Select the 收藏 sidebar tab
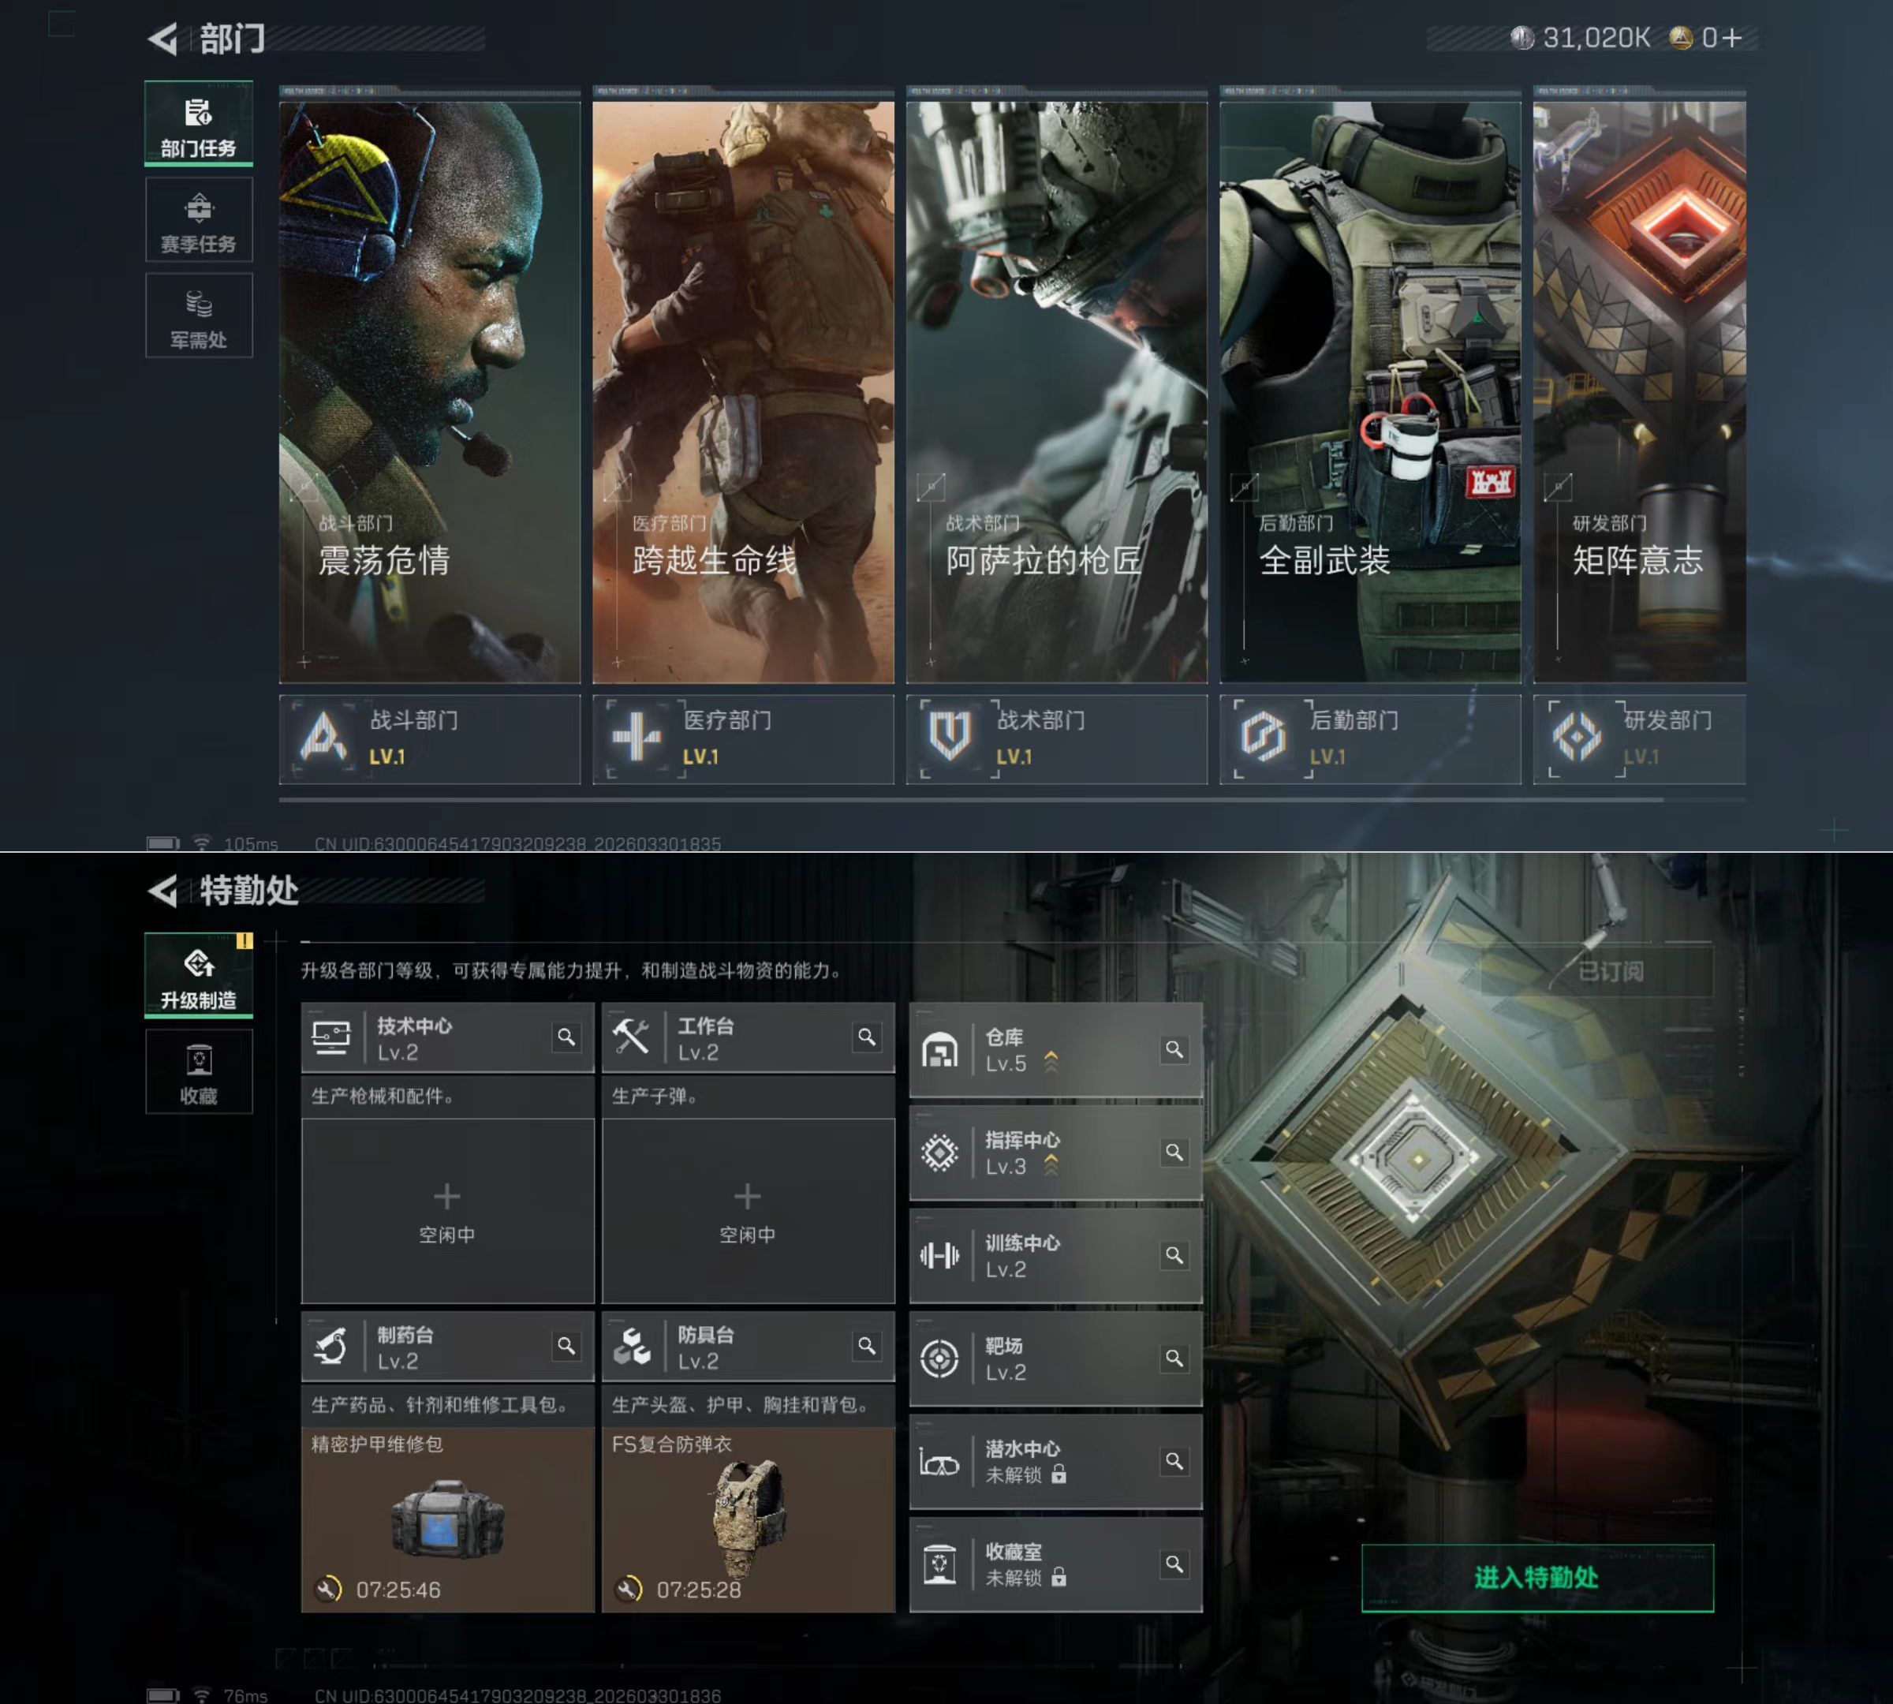Image resolution: width=1893 pixels, height=1704 pixels. (x=199, y=1072)
